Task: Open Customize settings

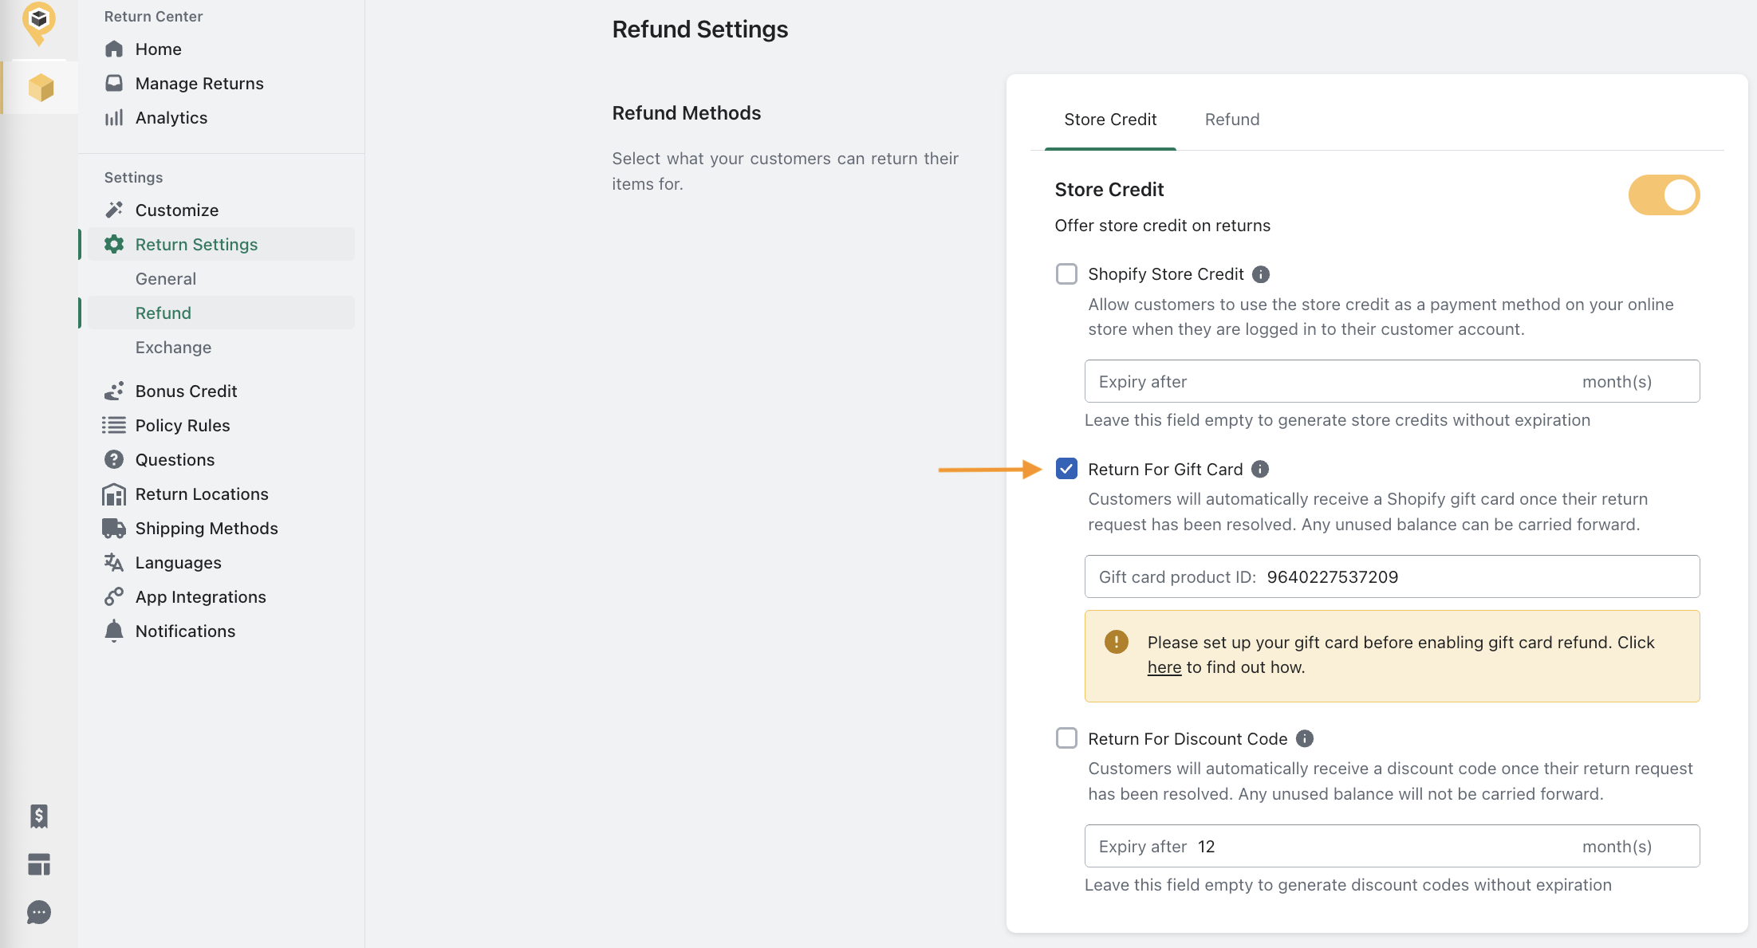Action: click(x=222, y=210)
